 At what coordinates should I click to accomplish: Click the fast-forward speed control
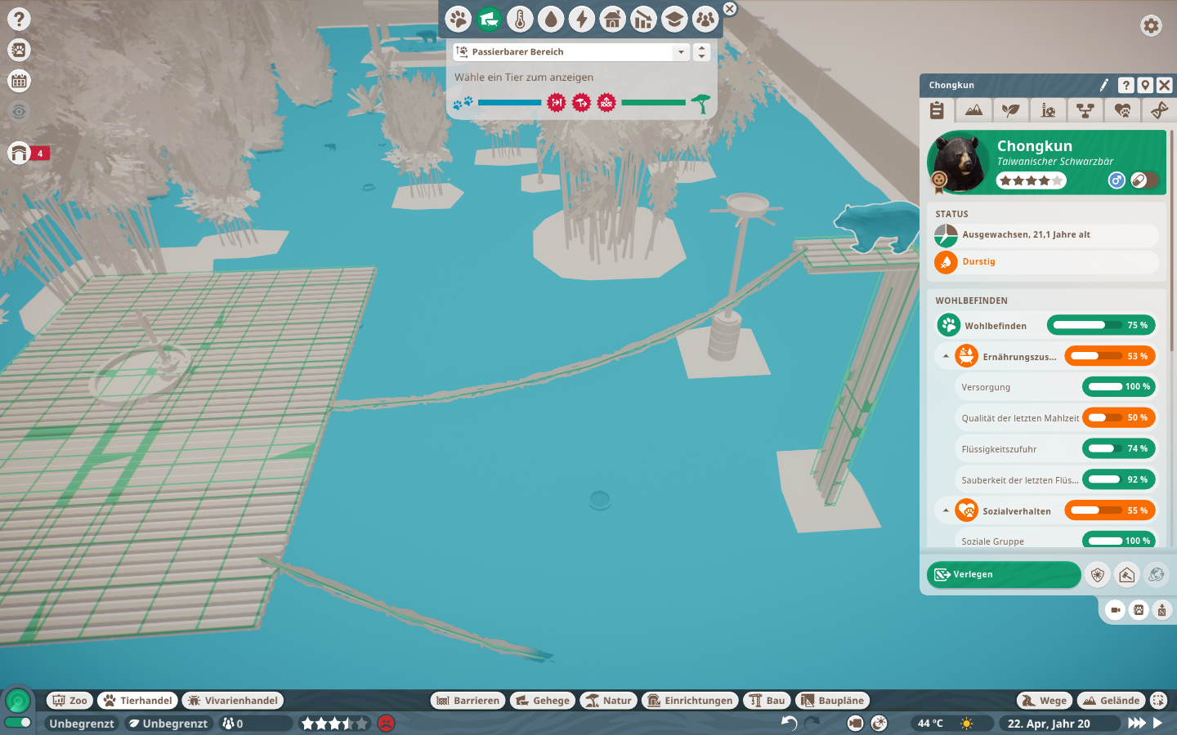coord(1137,724)
